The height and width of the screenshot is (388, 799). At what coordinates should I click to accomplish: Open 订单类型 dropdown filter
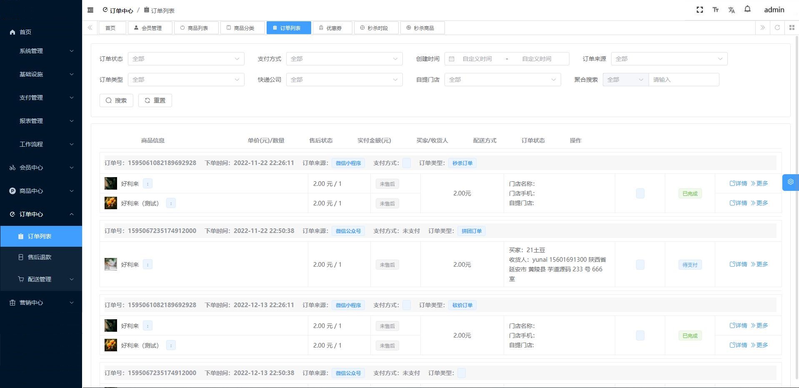pyautogui.click(x=186, y=80)
